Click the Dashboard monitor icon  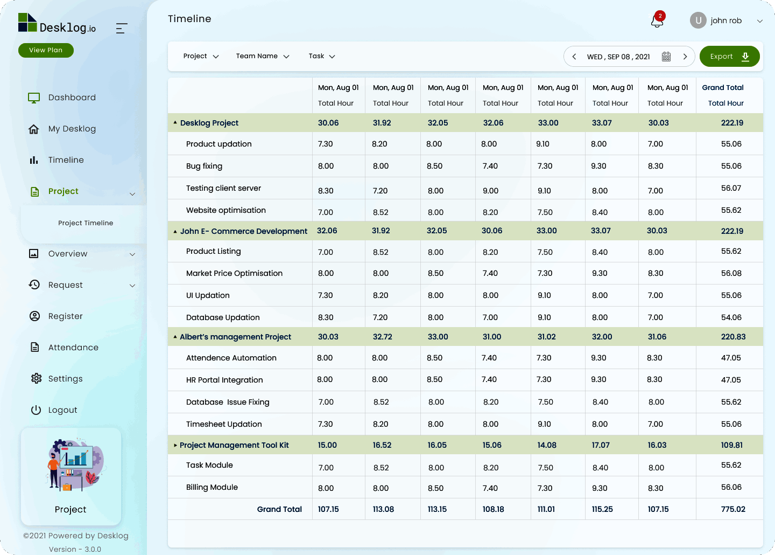34,98
